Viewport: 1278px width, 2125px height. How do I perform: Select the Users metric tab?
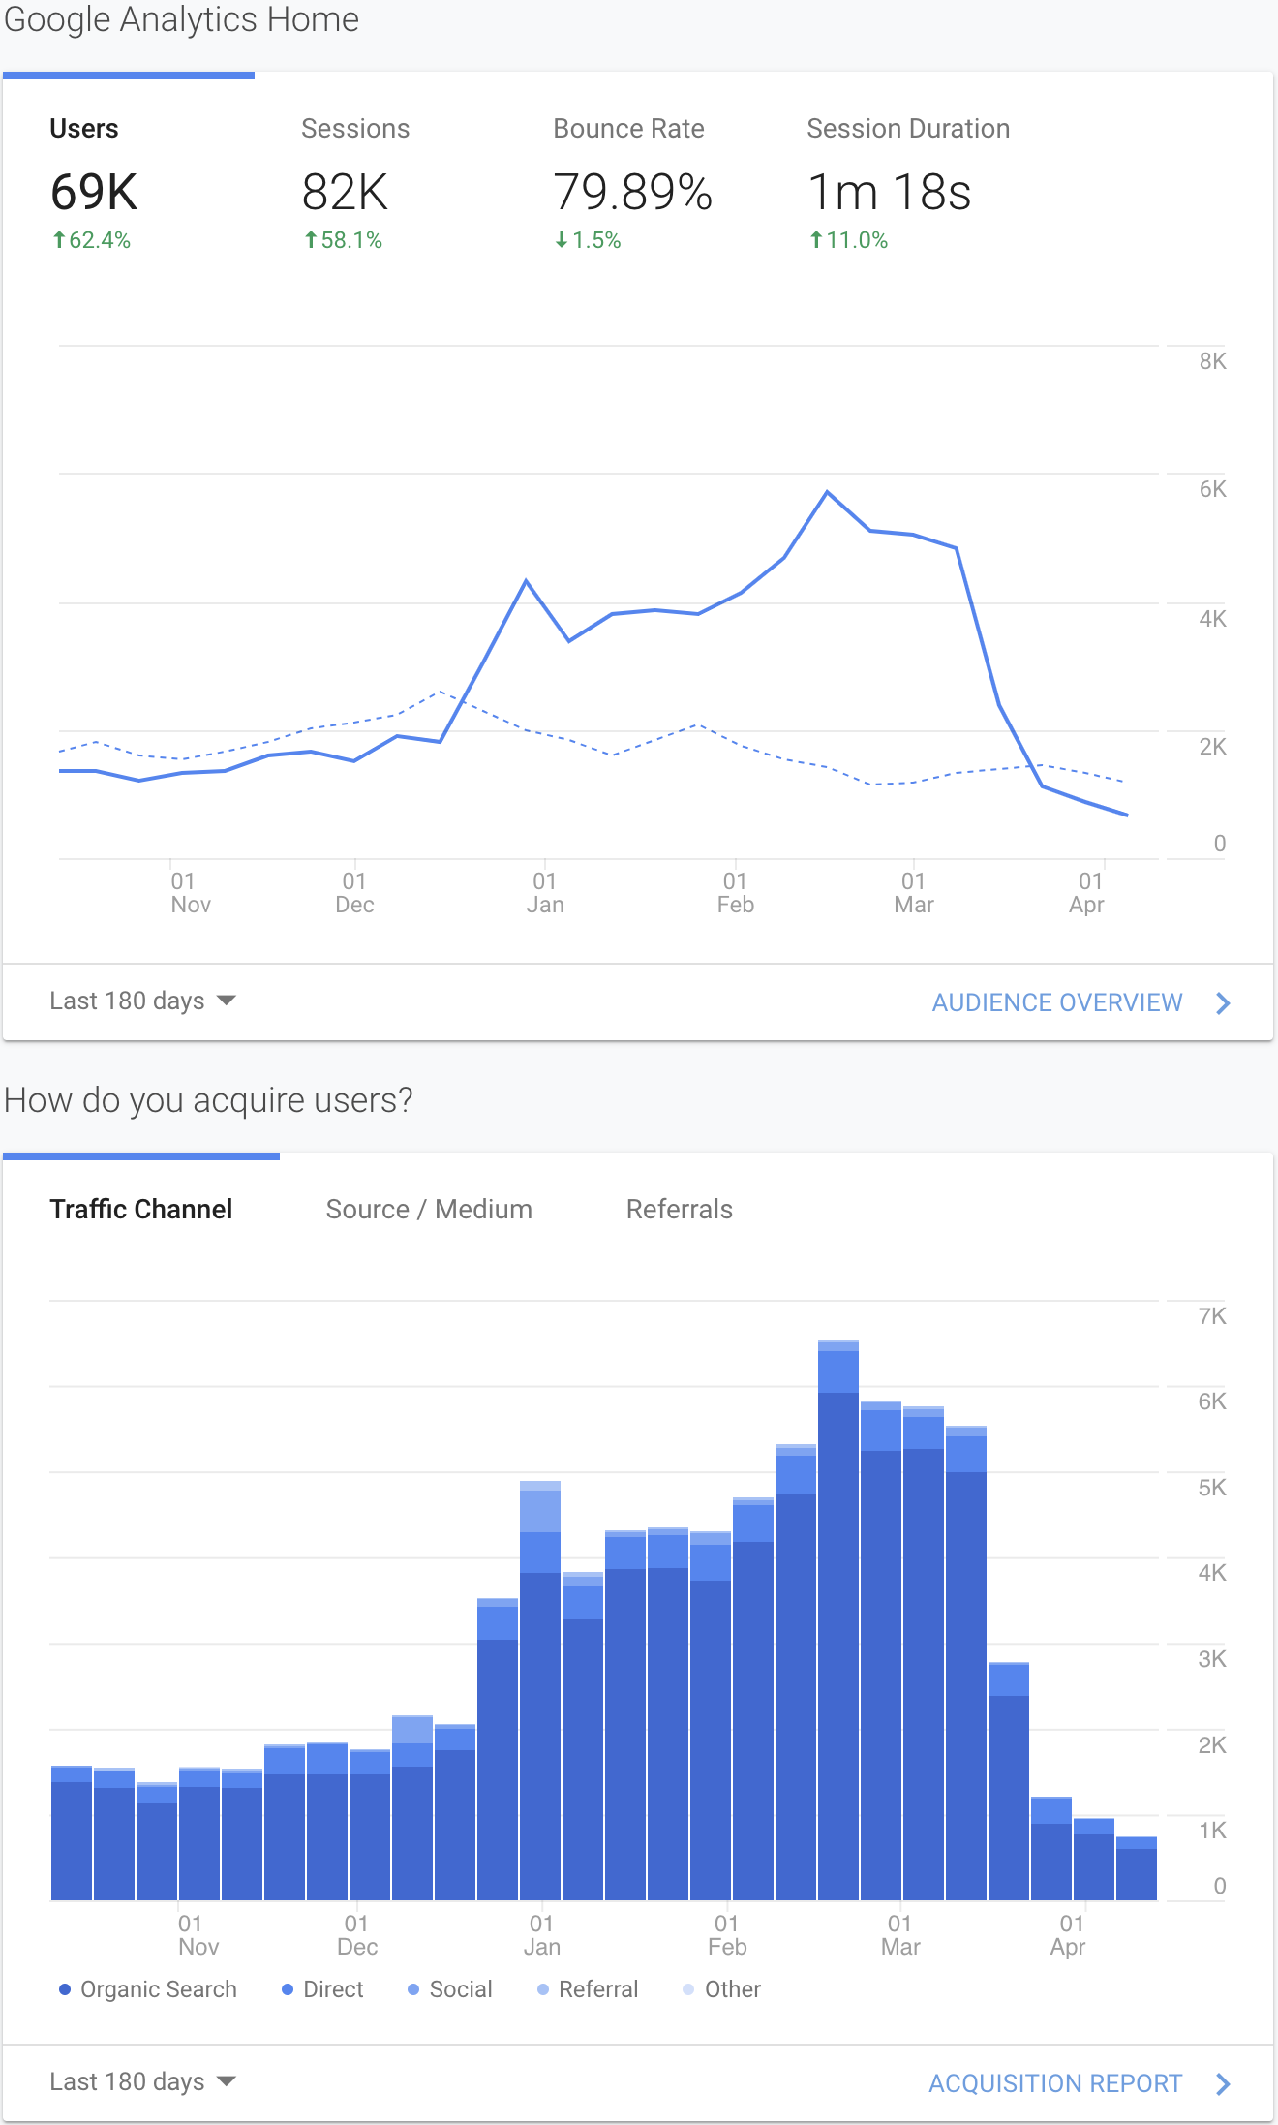click(x=128, y=182)
